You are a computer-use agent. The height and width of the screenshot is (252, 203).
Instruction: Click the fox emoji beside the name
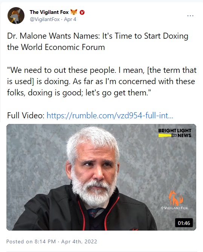74,12
